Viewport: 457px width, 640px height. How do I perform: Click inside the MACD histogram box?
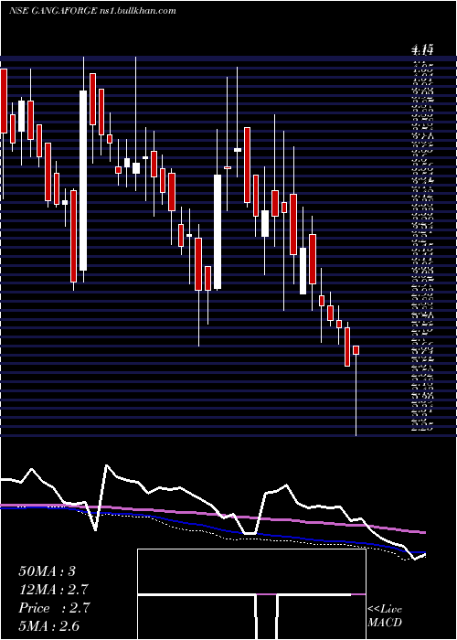click(251, 594)
